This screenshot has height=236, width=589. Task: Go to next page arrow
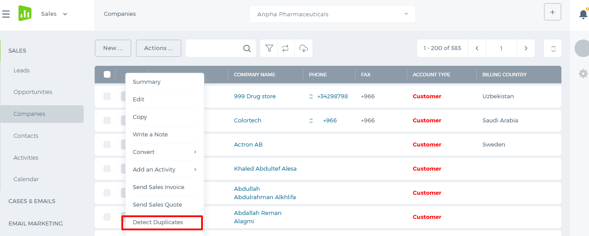click(526, 48)
